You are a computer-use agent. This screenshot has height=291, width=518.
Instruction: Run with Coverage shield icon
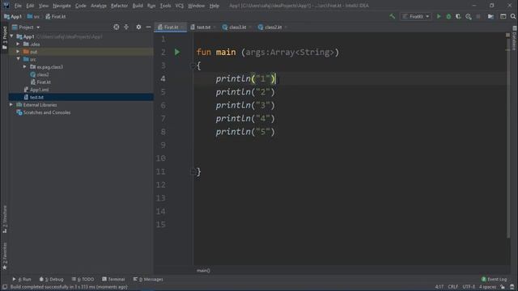click(x=458, y=16)
